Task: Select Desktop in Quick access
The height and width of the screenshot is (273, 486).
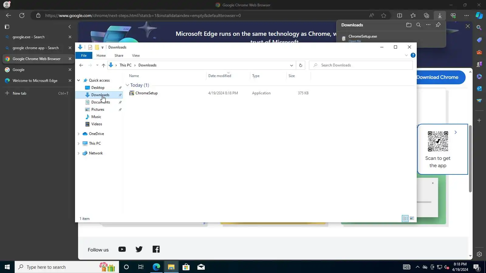Action: pos(98,88)
